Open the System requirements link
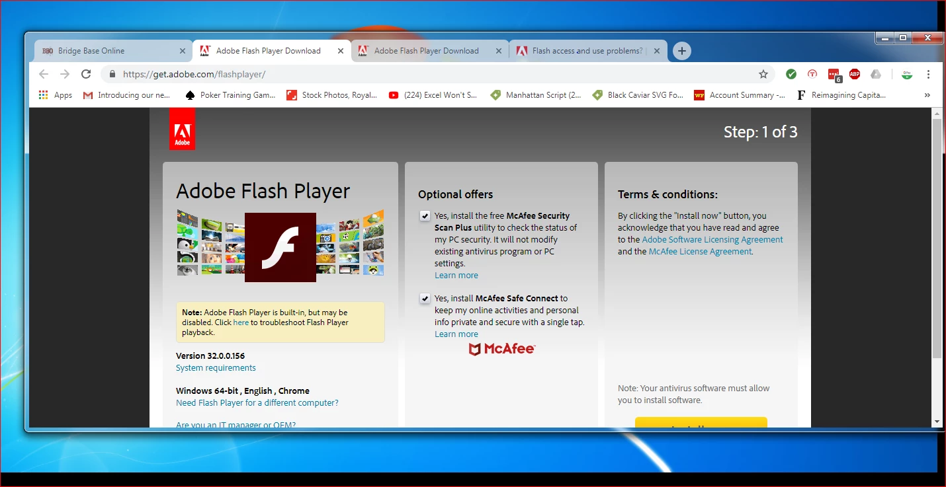The height and width of the screenshot is (487, 946). (216, 368)
